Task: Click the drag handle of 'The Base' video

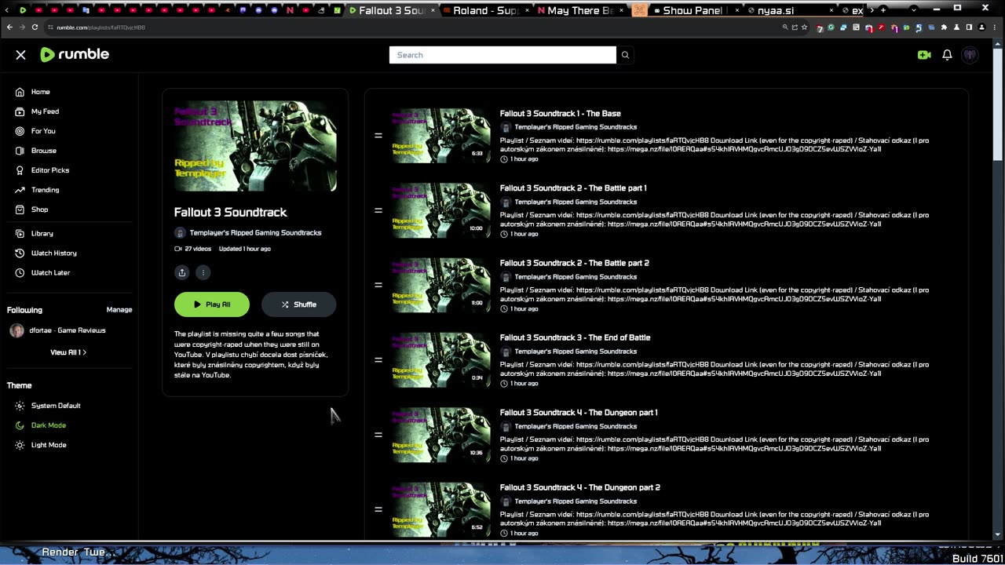Action: (x=378, y=136)
